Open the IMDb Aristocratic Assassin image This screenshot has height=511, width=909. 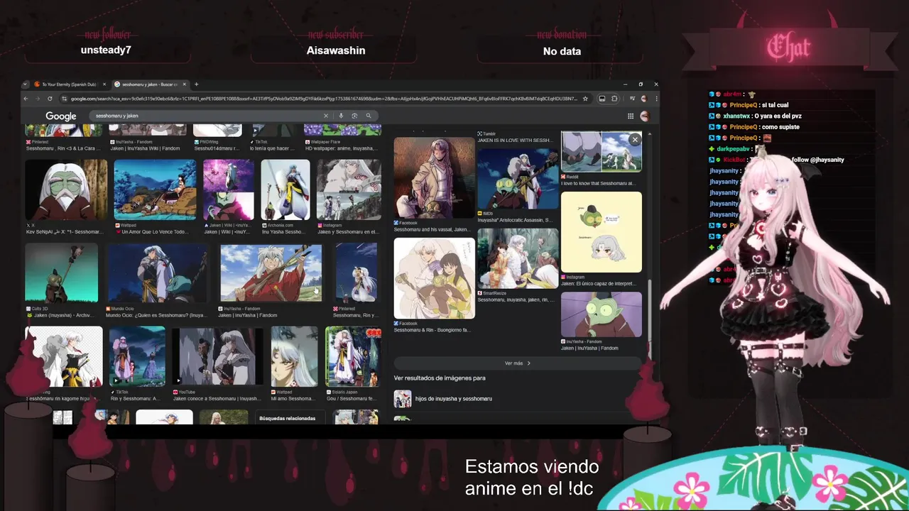click(518, 179)
